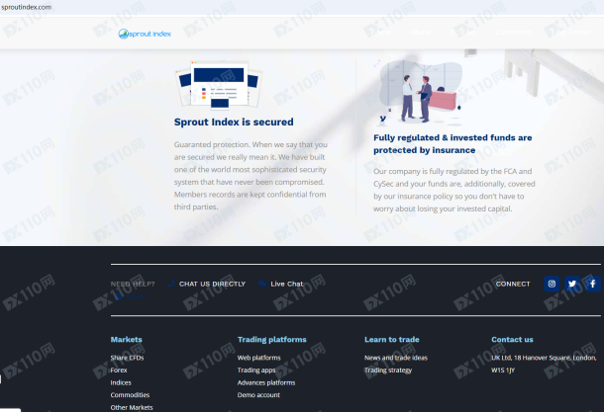Click the NEED HELP? label

click(133, 284)
